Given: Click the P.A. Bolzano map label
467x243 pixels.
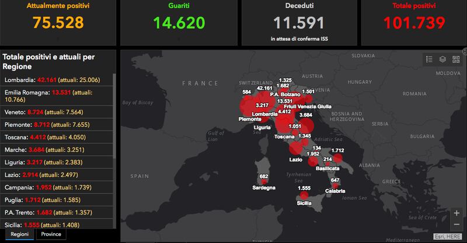Looking at the screenshot, I should [x=285, y=94].
